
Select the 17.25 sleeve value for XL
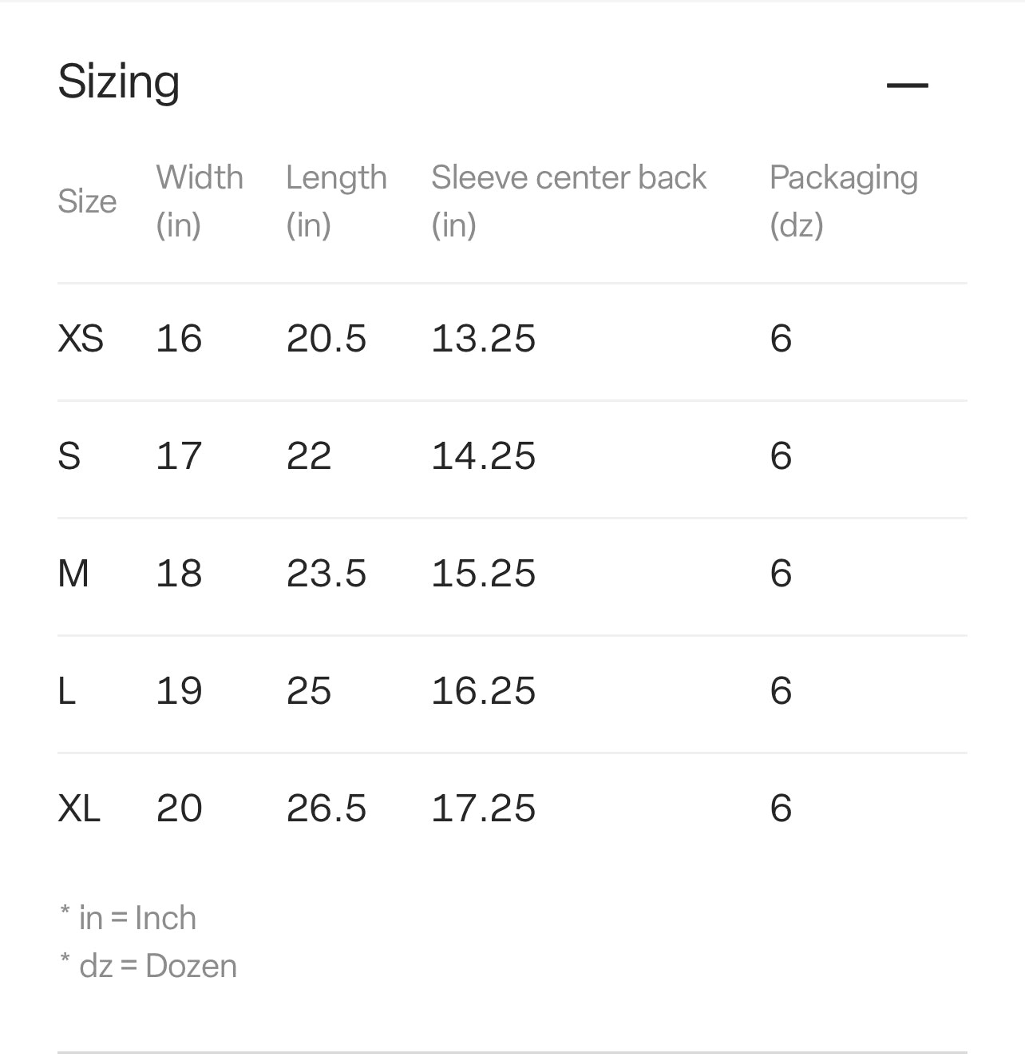click(483, 809)
